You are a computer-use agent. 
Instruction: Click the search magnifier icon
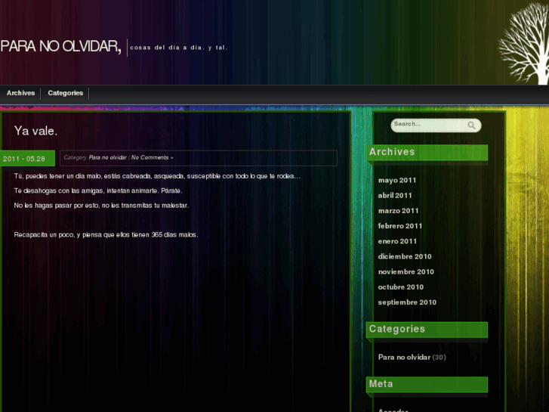[x=472, y=125]
